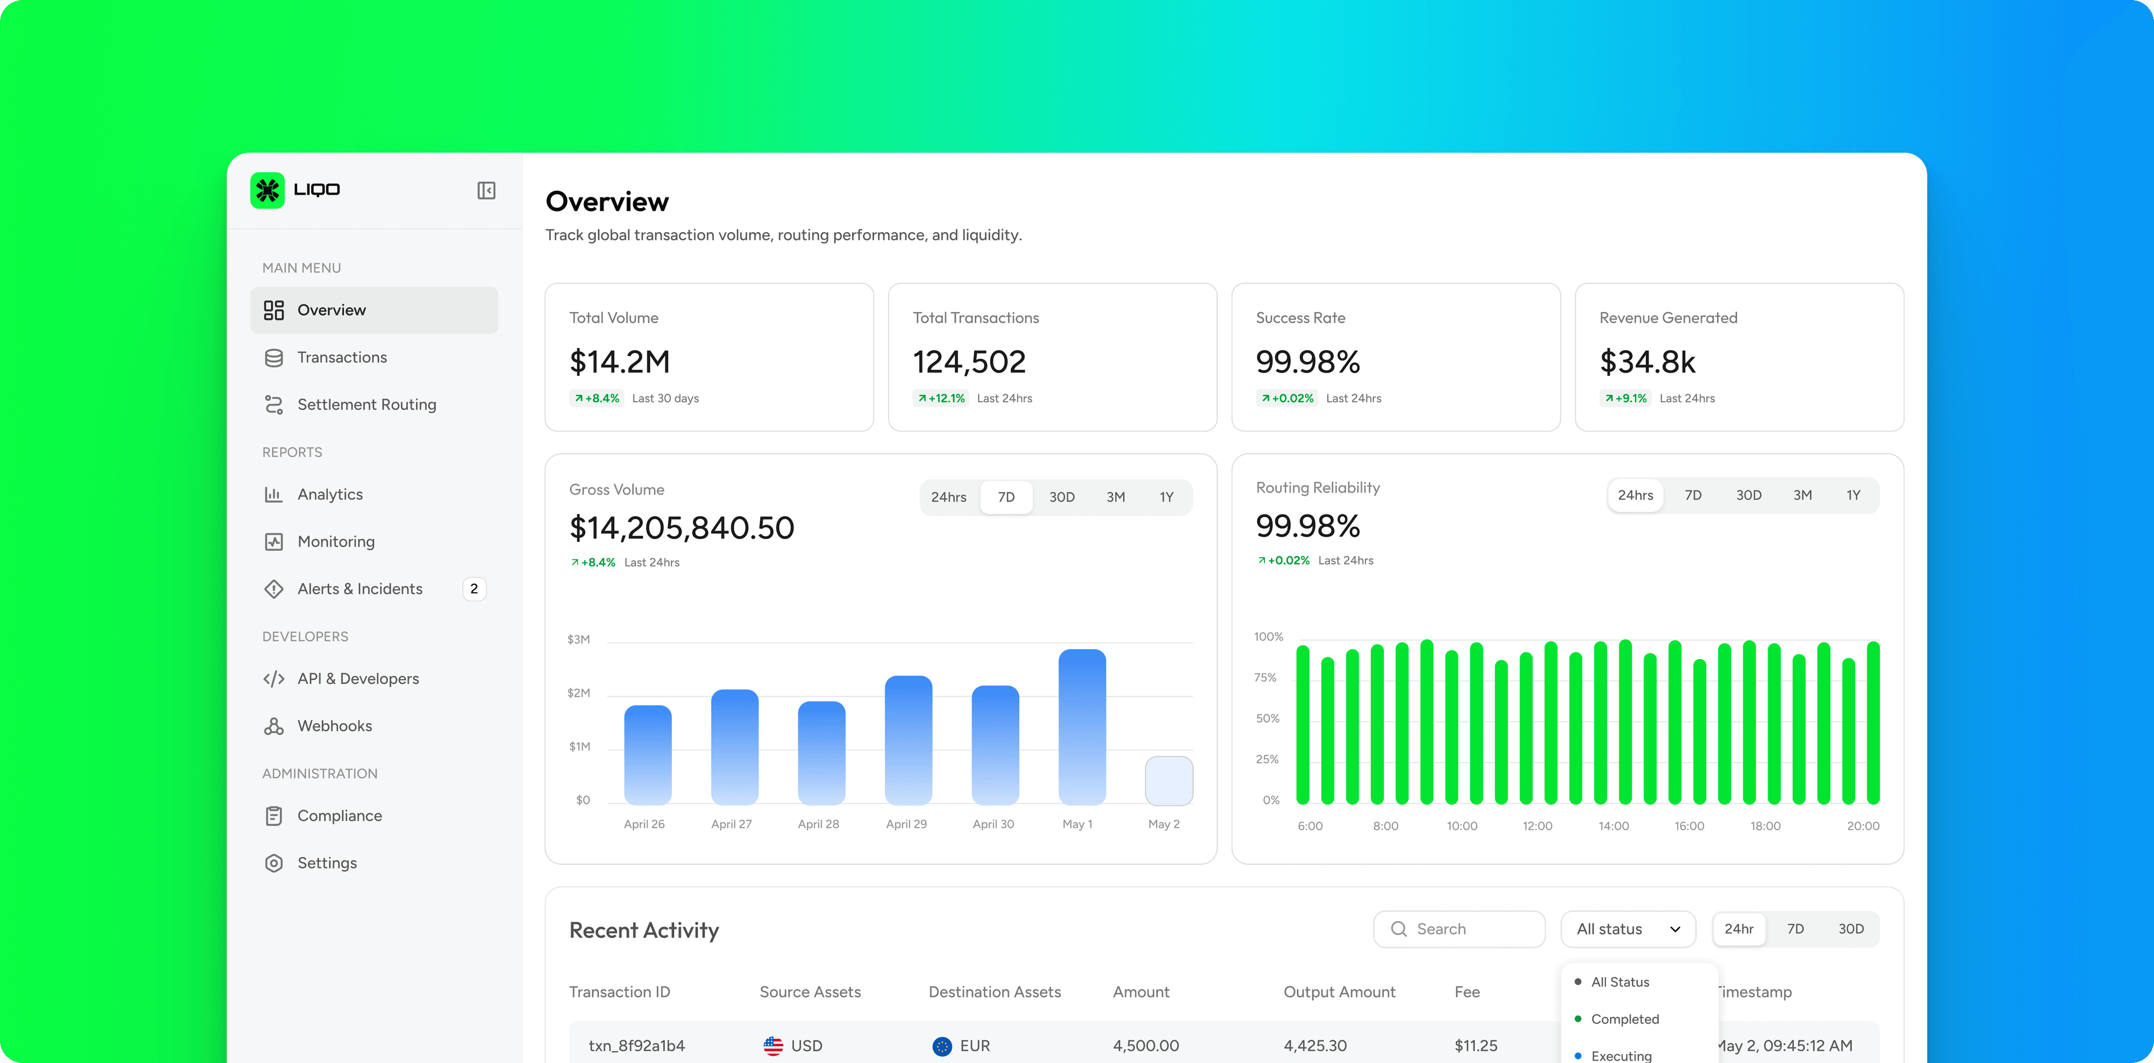
Task: Select 30D range for Routing Reliability
Action: 1748,496
